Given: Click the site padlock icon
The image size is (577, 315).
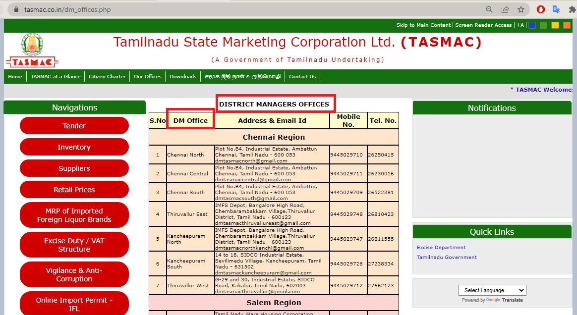Looking at the screenshot, I should (16, 9).
